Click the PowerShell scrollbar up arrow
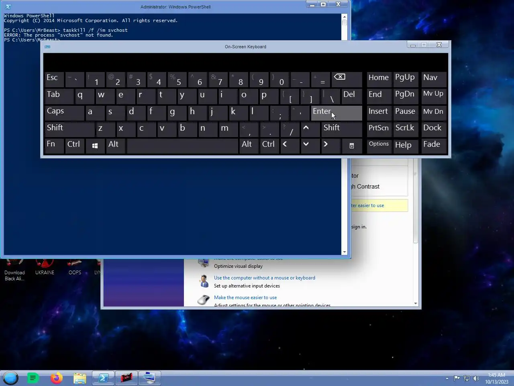 344,17
